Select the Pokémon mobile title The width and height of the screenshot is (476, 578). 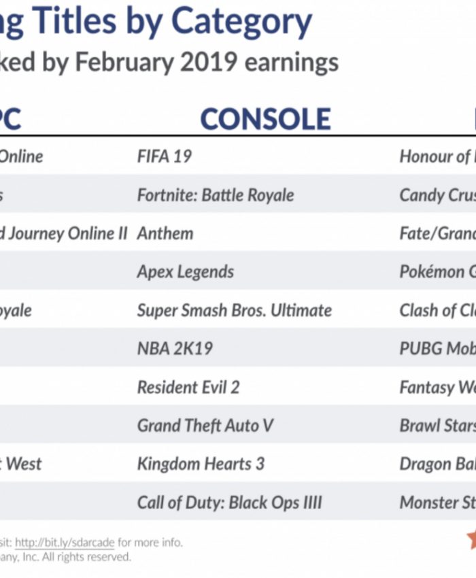tap(437, 272)
